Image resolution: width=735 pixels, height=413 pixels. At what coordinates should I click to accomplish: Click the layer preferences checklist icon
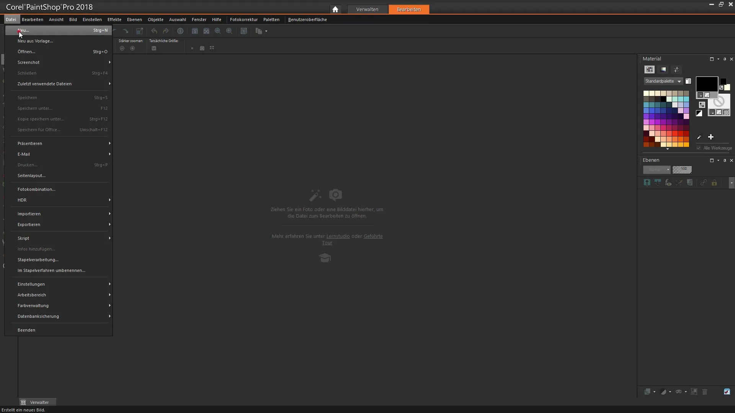727,392
